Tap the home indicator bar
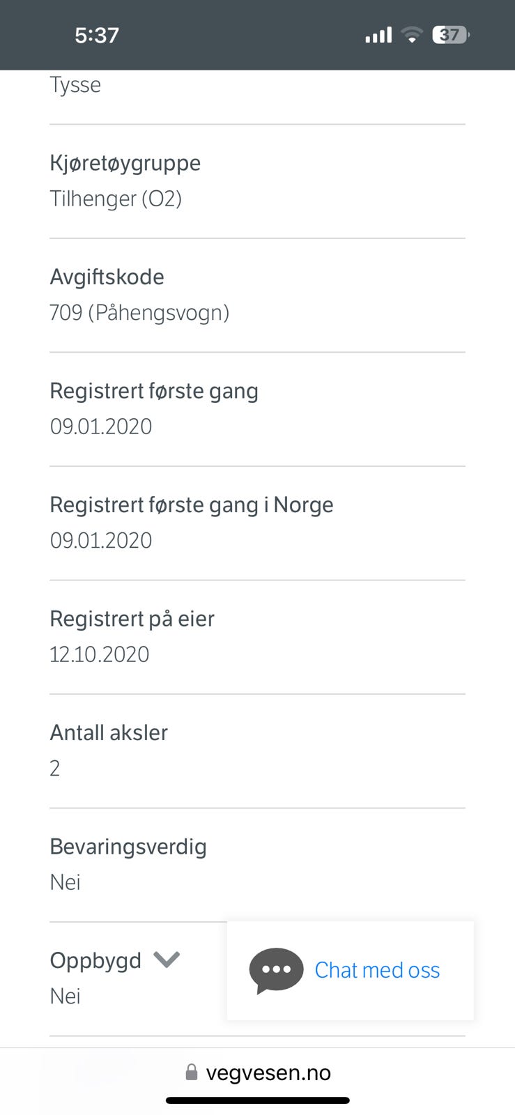 (x=257, y=1101)
